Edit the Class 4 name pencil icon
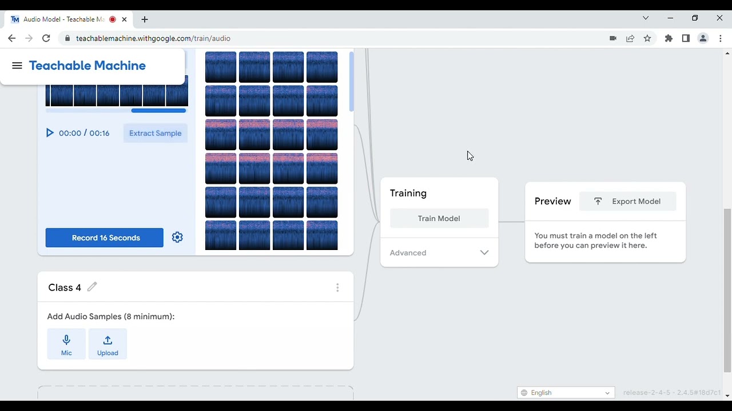Image resolution: width=732 pixels, height=411 pixels. pos(92,287)
